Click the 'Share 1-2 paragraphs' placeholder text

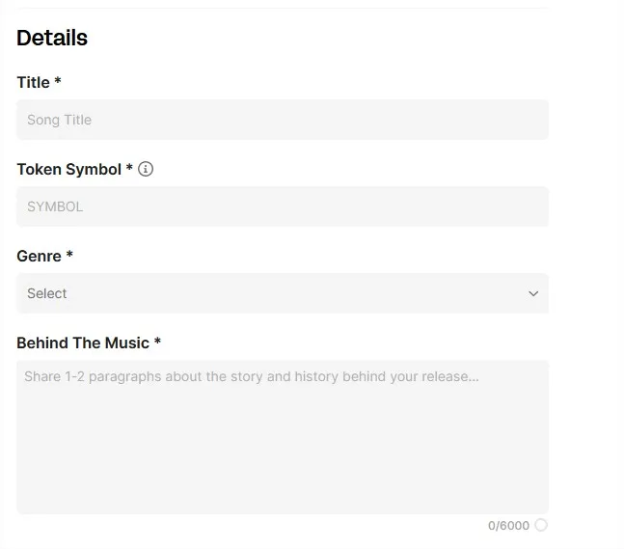251,376
